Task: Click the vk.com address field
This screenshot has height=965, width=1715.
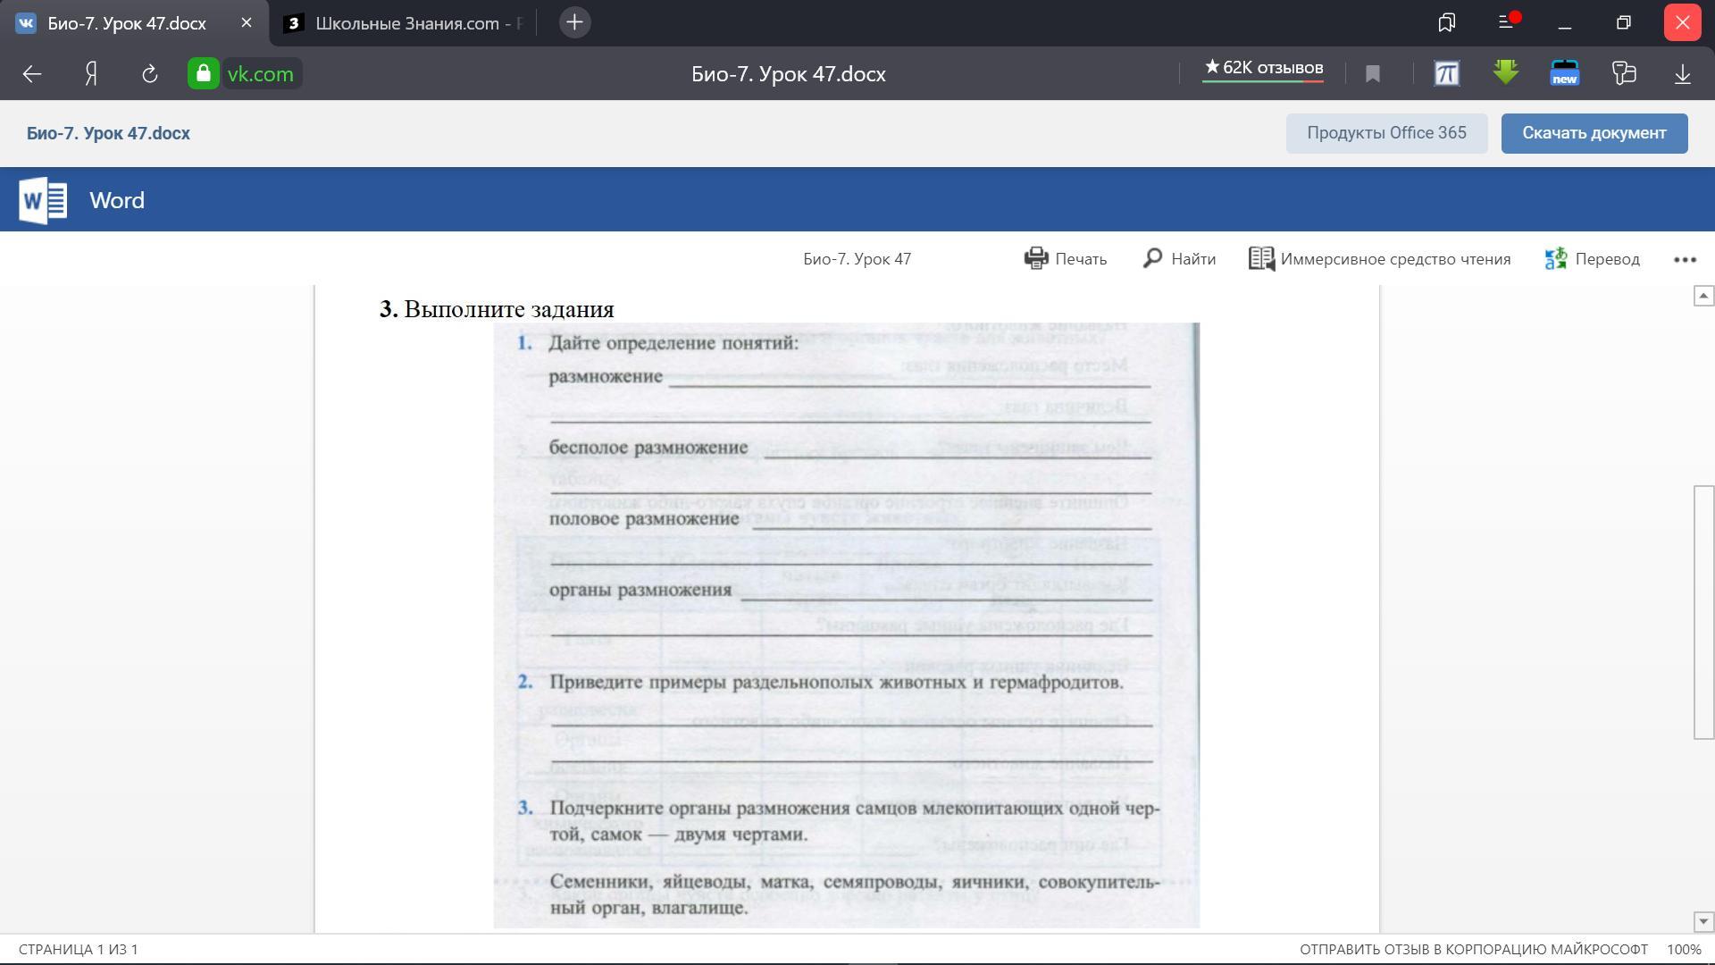Action: coord(260,74)
